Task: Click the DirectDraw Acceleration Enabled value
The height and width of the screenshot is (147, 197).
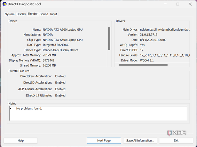Action: pyautogui.click(x=60, y=76)
